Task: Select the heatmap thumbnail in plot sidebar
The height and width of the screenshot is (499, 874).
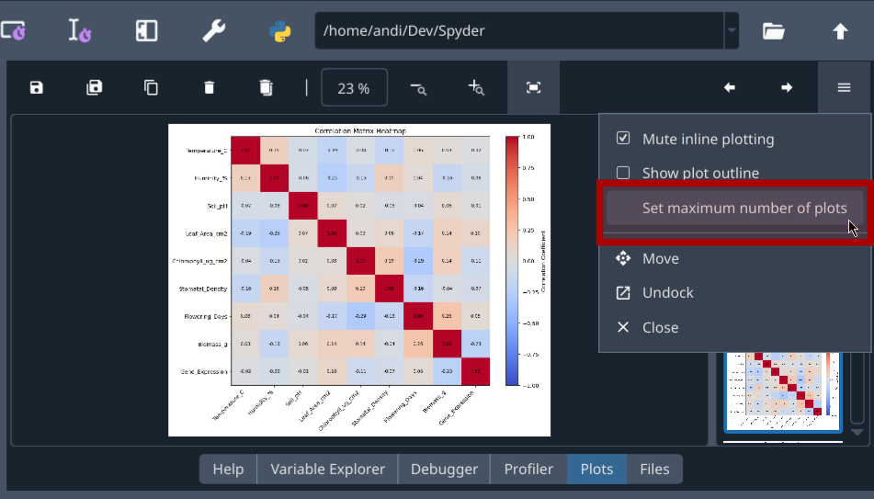Action: (x=783, y=392)
